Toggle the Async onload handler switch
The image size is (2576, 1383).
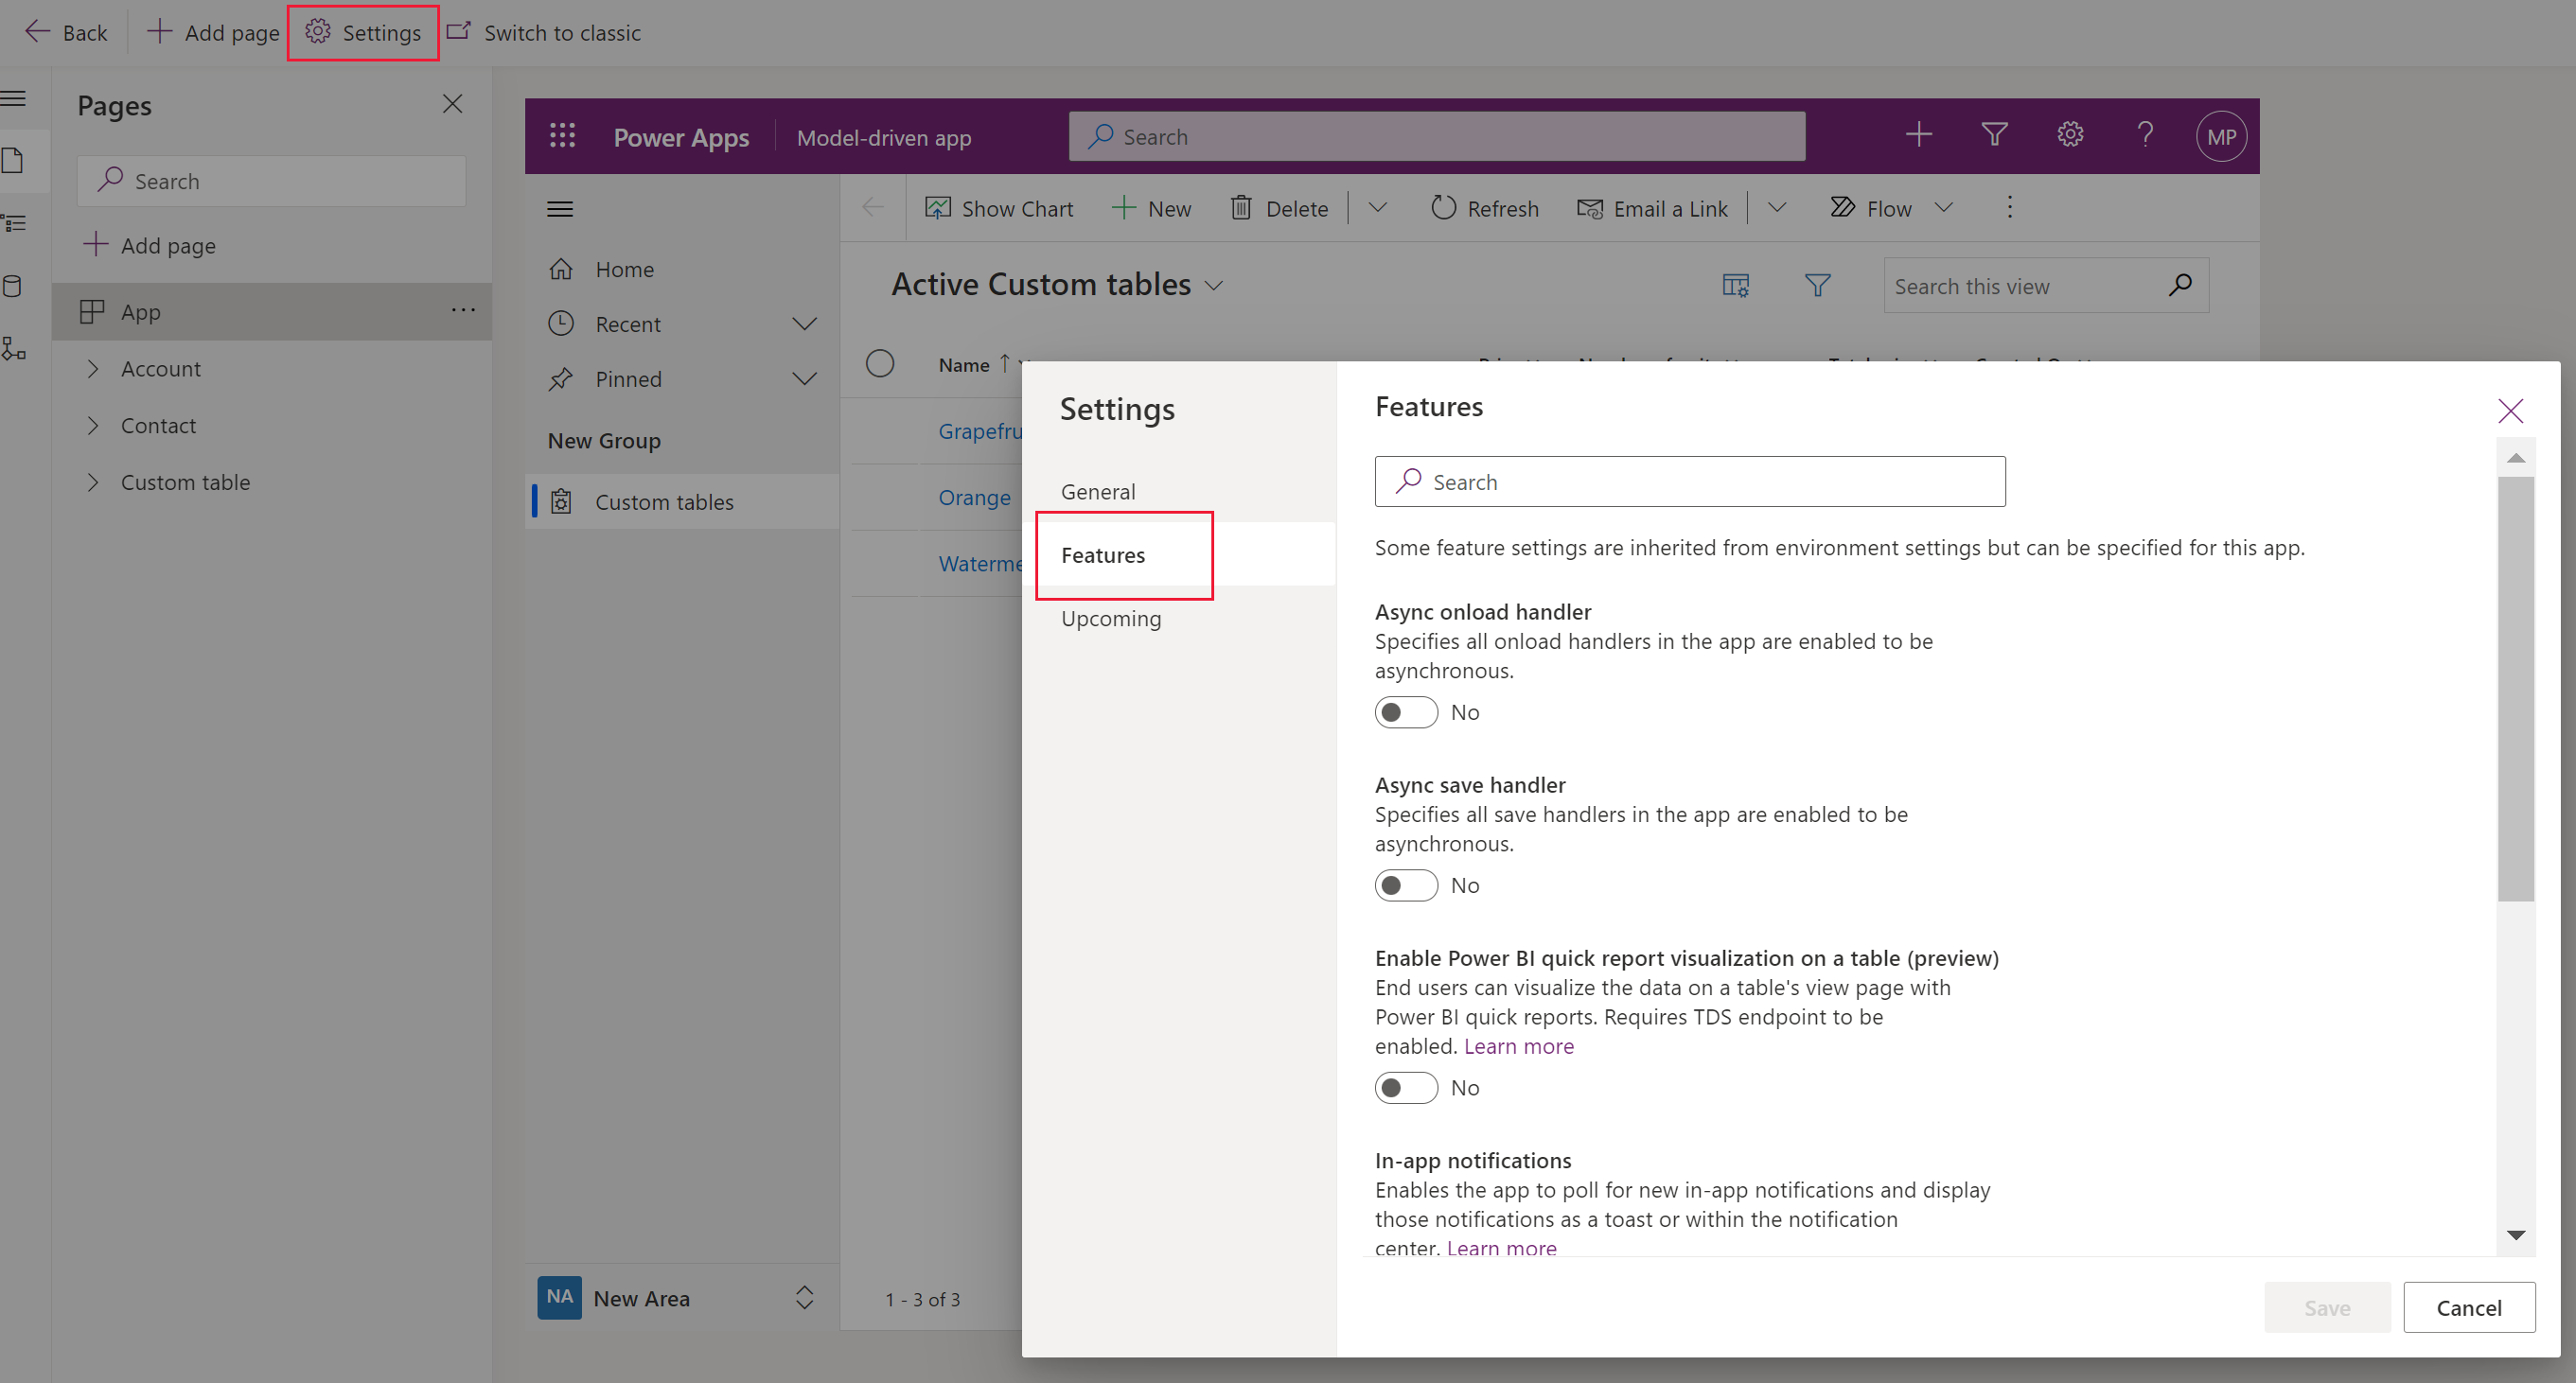click(x=1403, y=710)
